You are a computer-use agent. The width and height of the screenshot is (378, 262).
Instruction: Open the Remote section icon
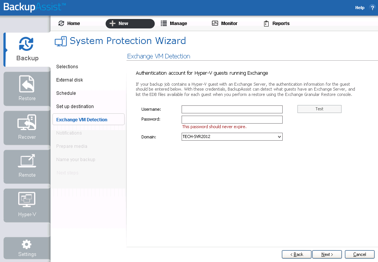click(x=27, y=161)
